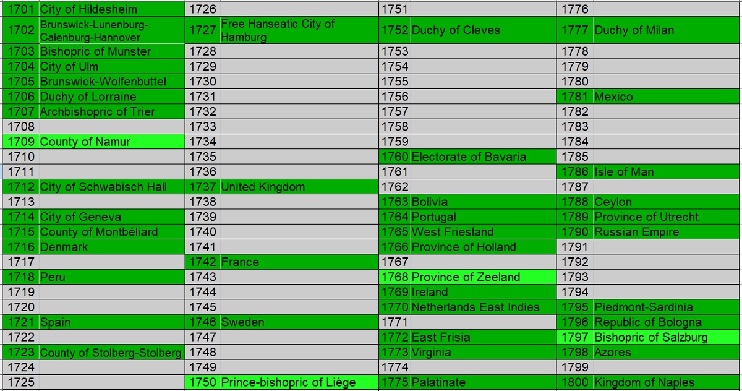Click the Duchy of Lorraine cell
The image size is (742, 391).
point(111,97)
